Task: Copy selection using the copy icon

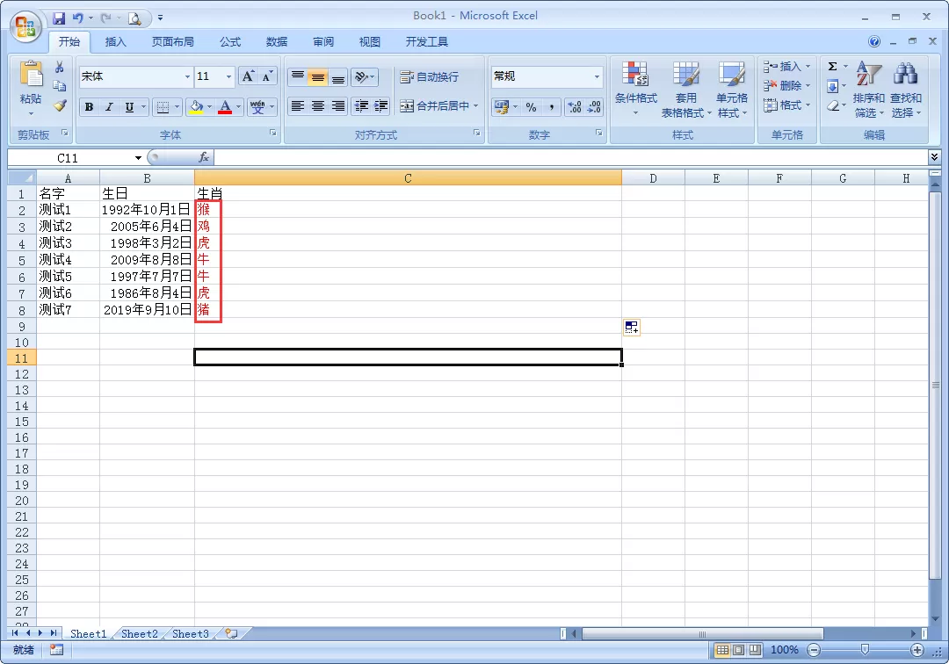Action: point(60,86)
